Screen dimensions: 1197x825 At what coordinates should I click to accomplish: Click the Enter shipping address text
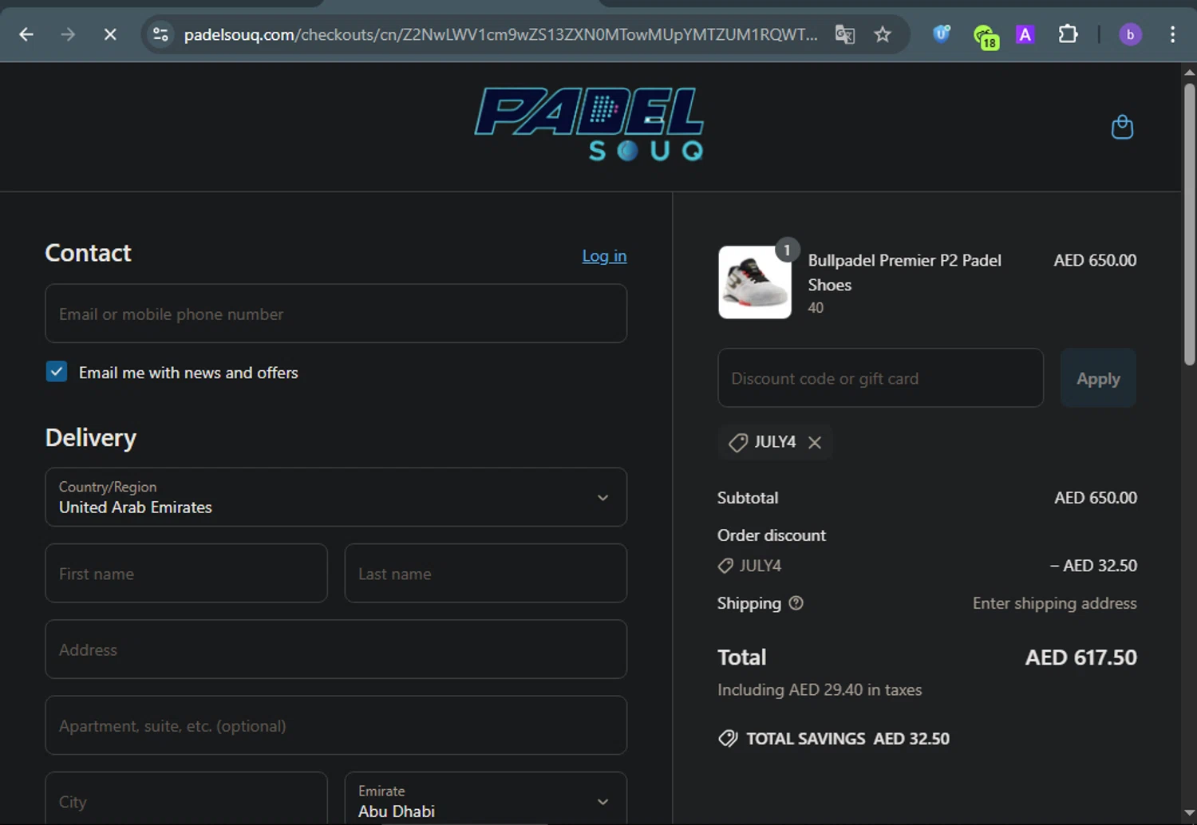click(1054, 603)
